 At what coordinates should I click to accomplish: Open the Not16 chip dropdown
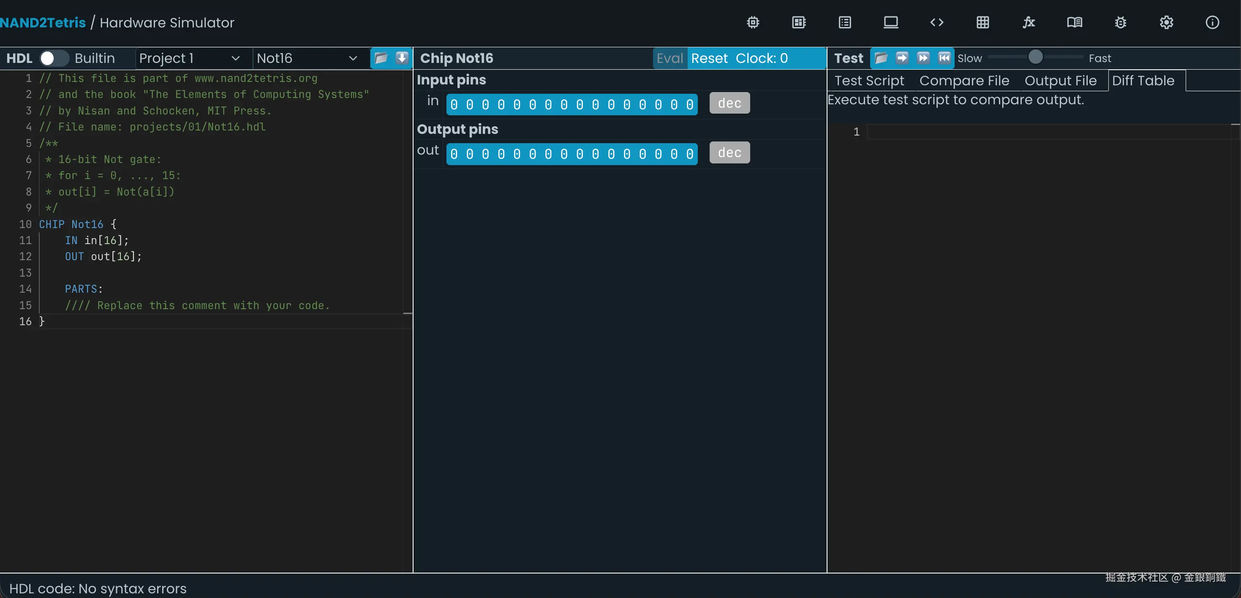306,58
